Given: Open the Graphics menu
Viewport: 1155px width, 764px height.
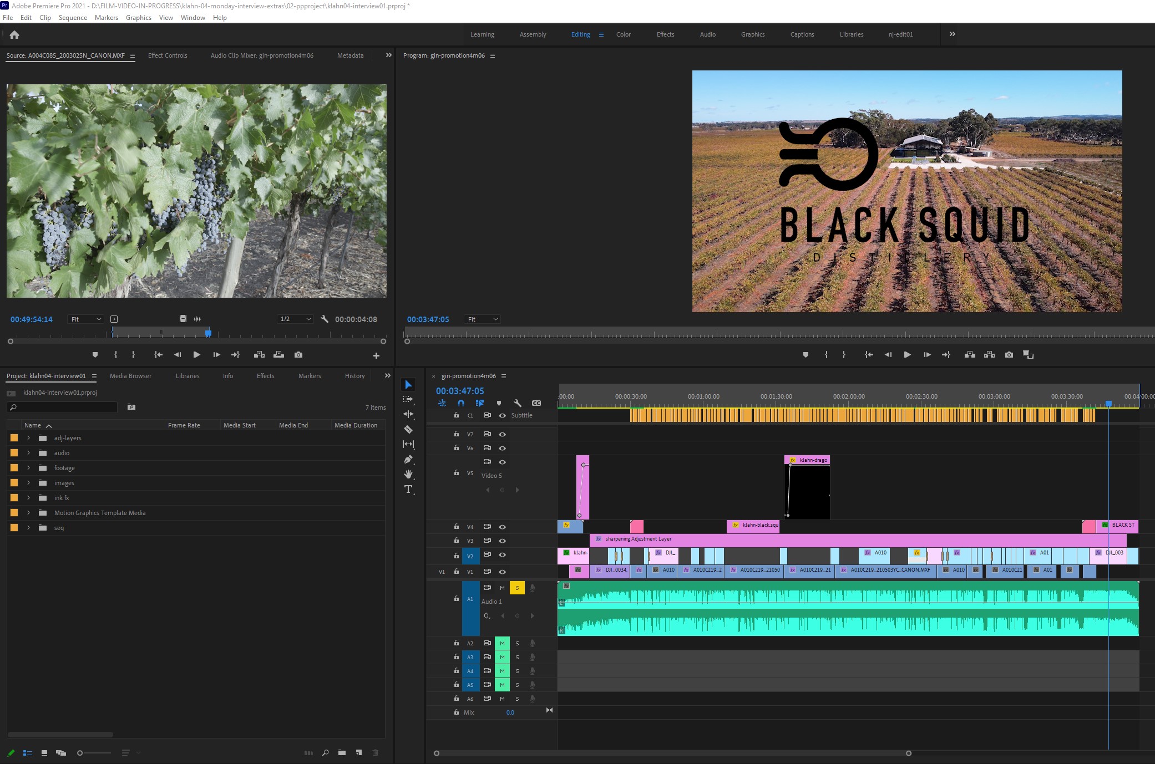Looking at the screenshot, I should pos(139,18).
